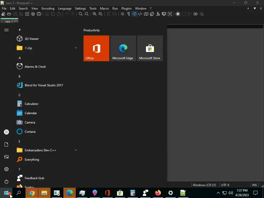Zoom out using the toolbar minus magnifier
Image resolution: width=264 pixels, height=198 pixels.
click(x=101, y=14)
